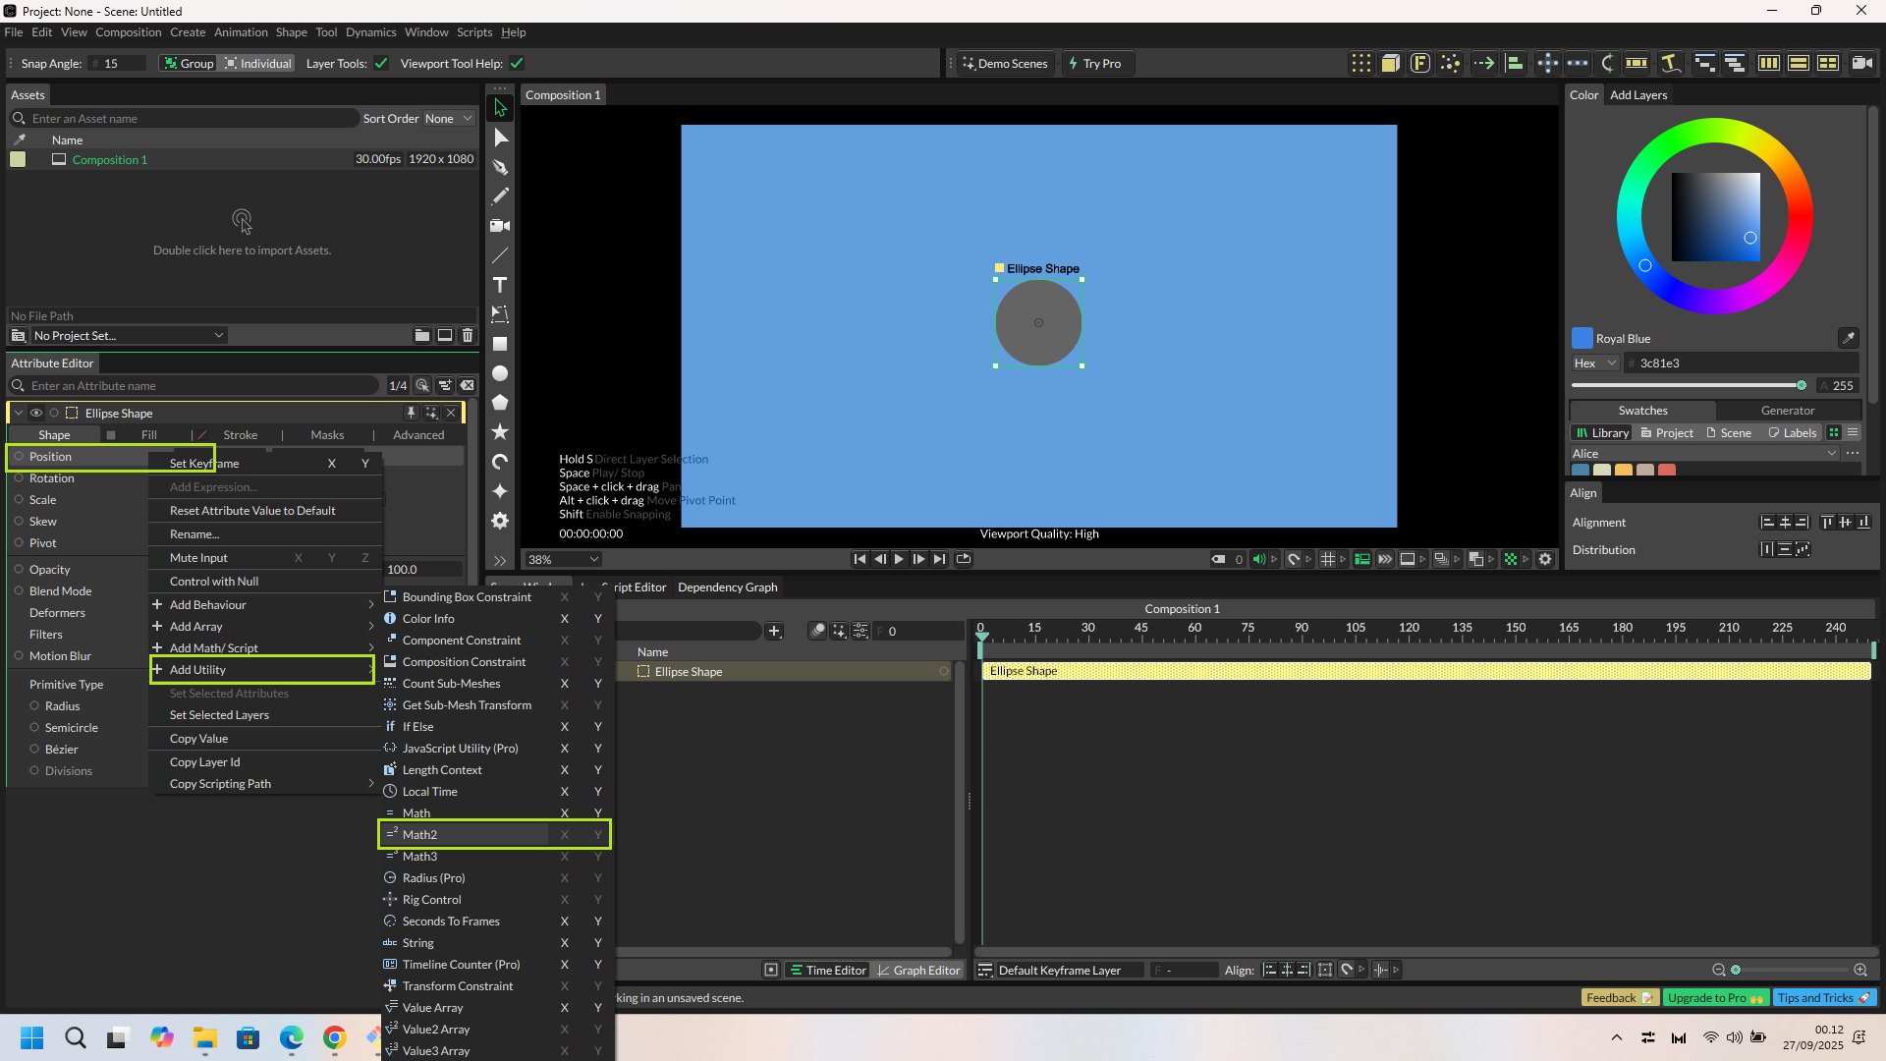Select the Camera tool

click(x=500, y=226)
